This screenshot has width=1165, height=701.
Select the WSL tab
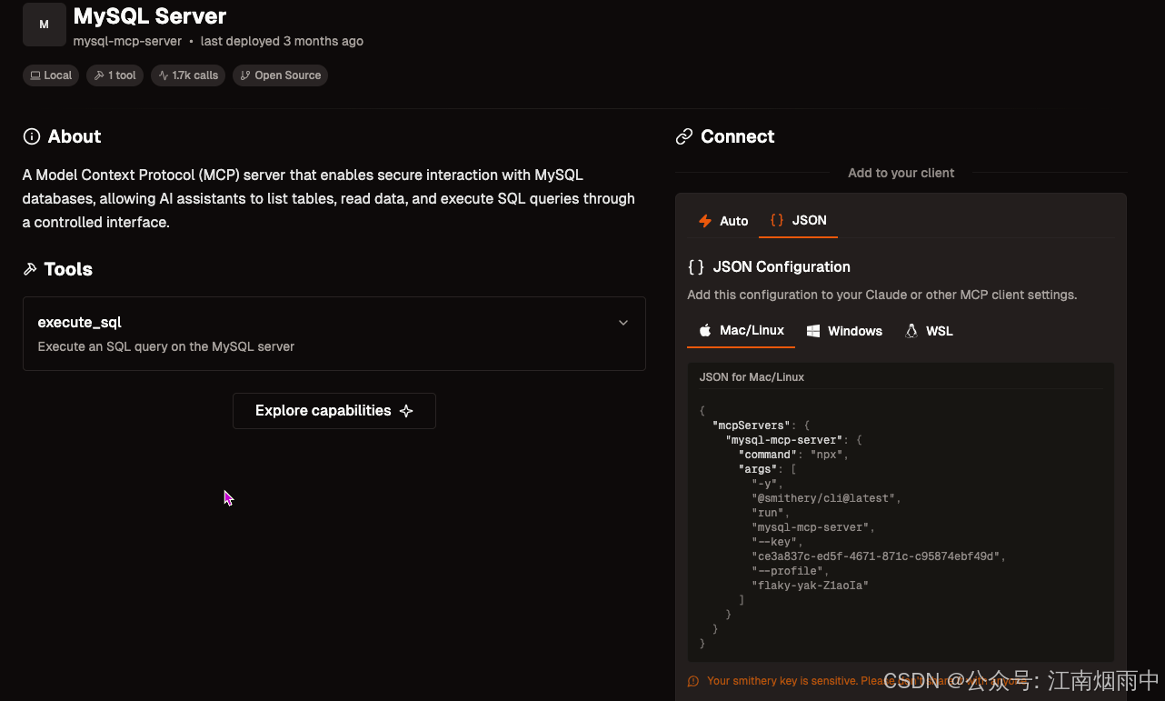coord(929,331)
